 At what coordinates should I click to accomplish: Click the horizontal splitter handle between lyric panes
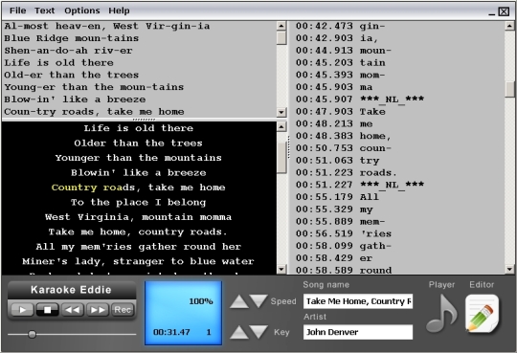pos(144,120)
